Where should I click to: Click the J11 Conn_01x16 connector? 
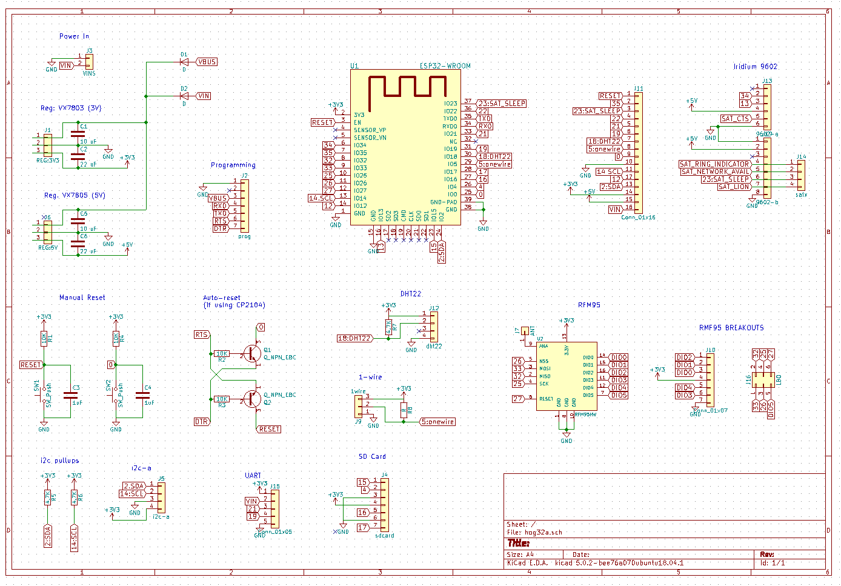click(639, 152)
